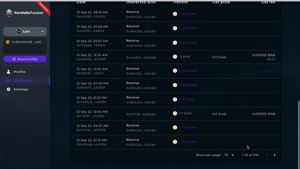This screenshot has height=169, width=300.
Task: Click 5.0 Gwei in the 12:34 AM row
Action: pyautogui.click(x=219, y=57)
